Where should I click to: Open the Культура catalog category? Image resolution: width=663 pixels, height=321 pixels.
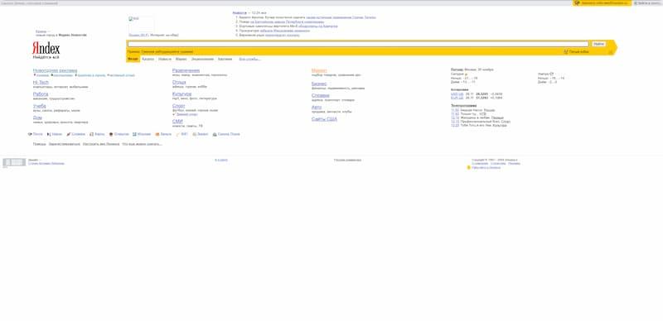(181, 93)
